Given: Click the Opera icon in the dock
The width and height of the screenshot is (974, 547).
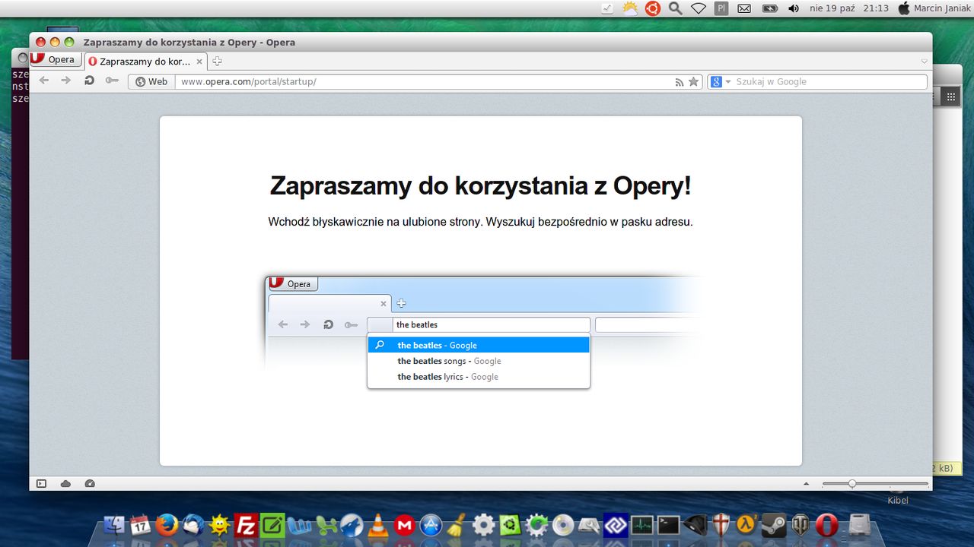Looking at the screenshot, I should coord(827,525).
